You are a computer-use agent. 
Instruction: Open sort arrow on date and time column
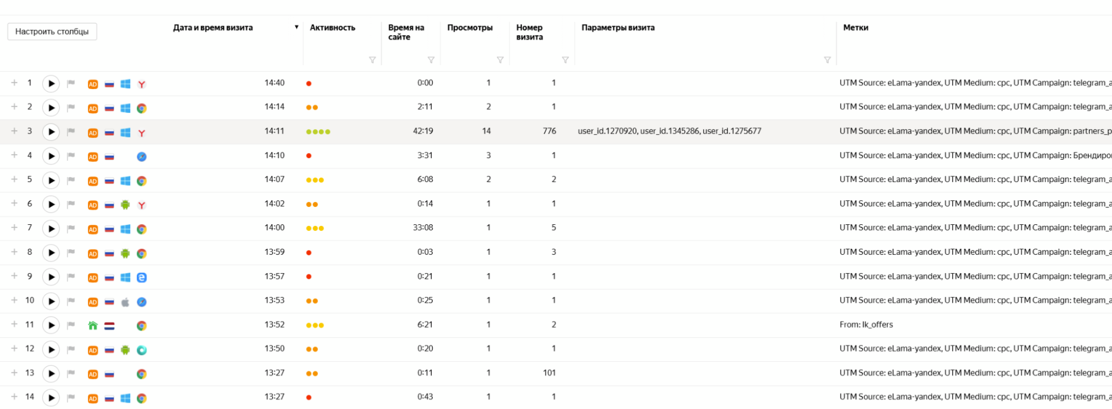pos(296,27)
